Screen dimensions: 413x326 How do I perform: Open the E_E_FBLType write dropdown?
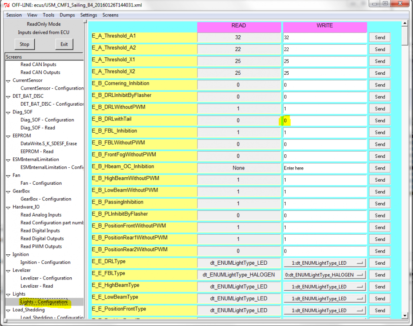click(x=325, y=275)
